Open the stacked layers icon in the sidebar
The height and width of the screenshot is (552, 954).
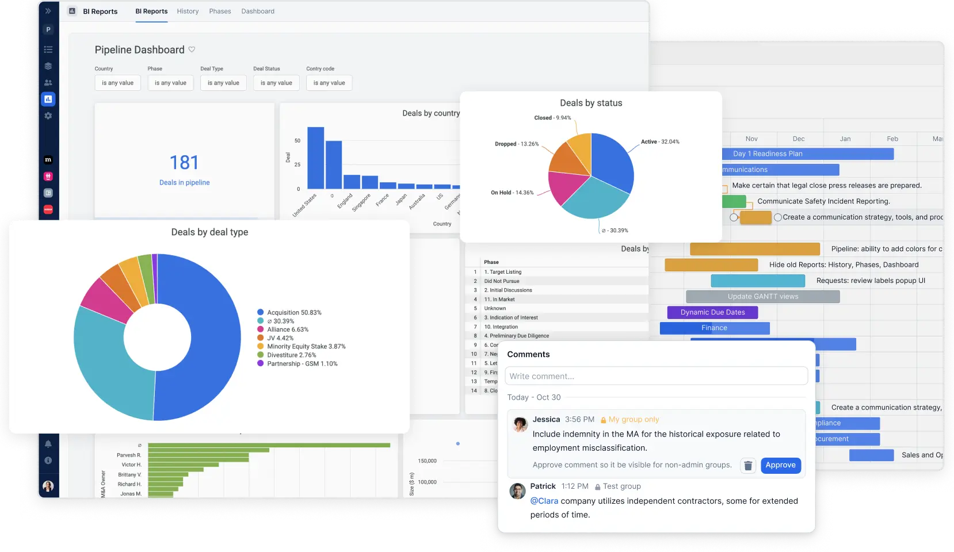pos(48,66)
